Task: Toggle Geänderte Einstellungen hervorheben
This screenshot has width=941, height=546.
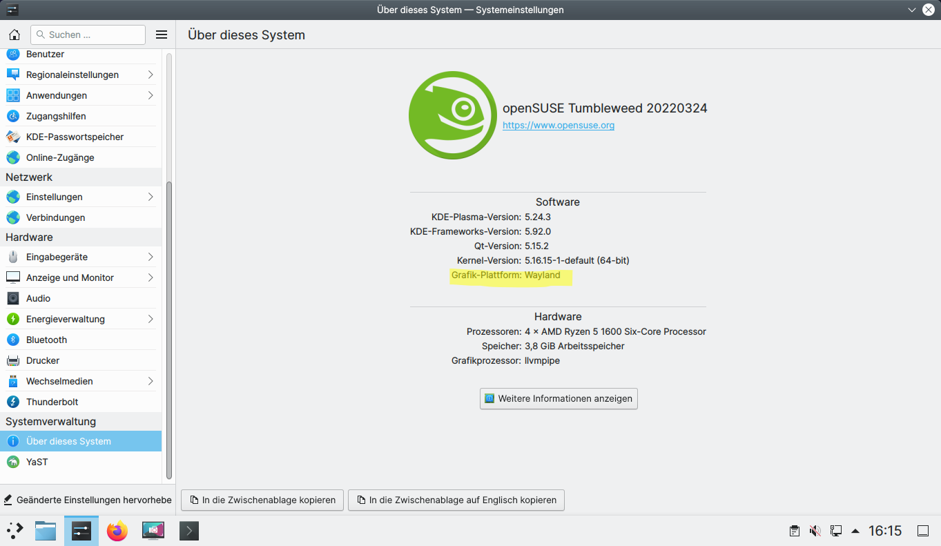Action: pos(87,500)
